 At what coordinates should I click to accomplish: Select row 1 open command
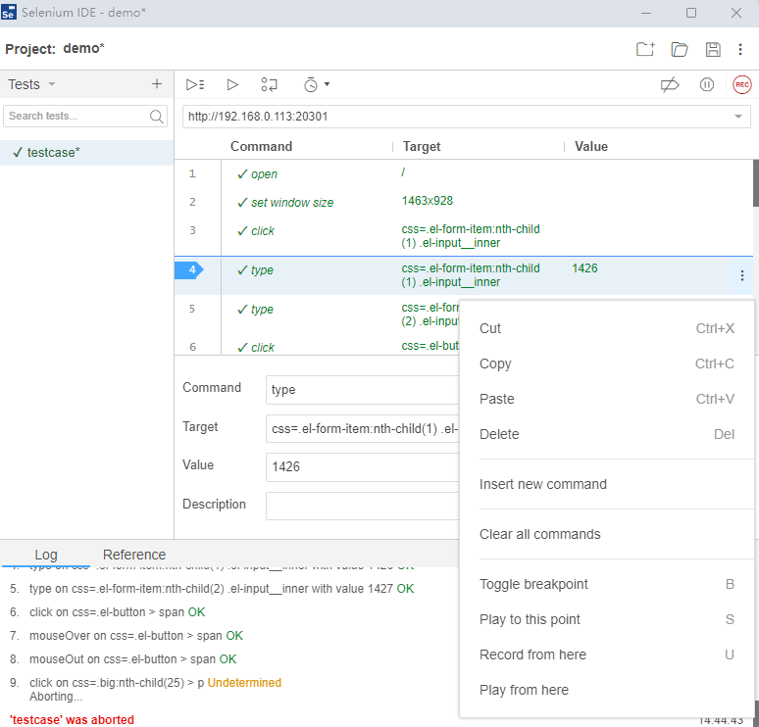click(x=463, y=173)
